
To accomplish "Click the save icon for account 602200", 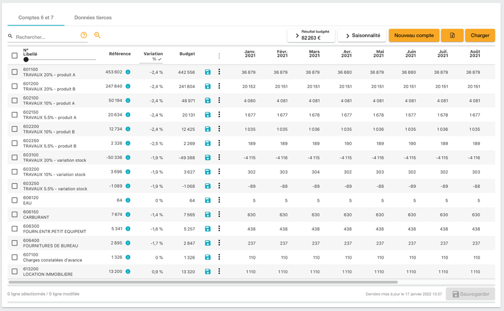I will click(207, 129).
